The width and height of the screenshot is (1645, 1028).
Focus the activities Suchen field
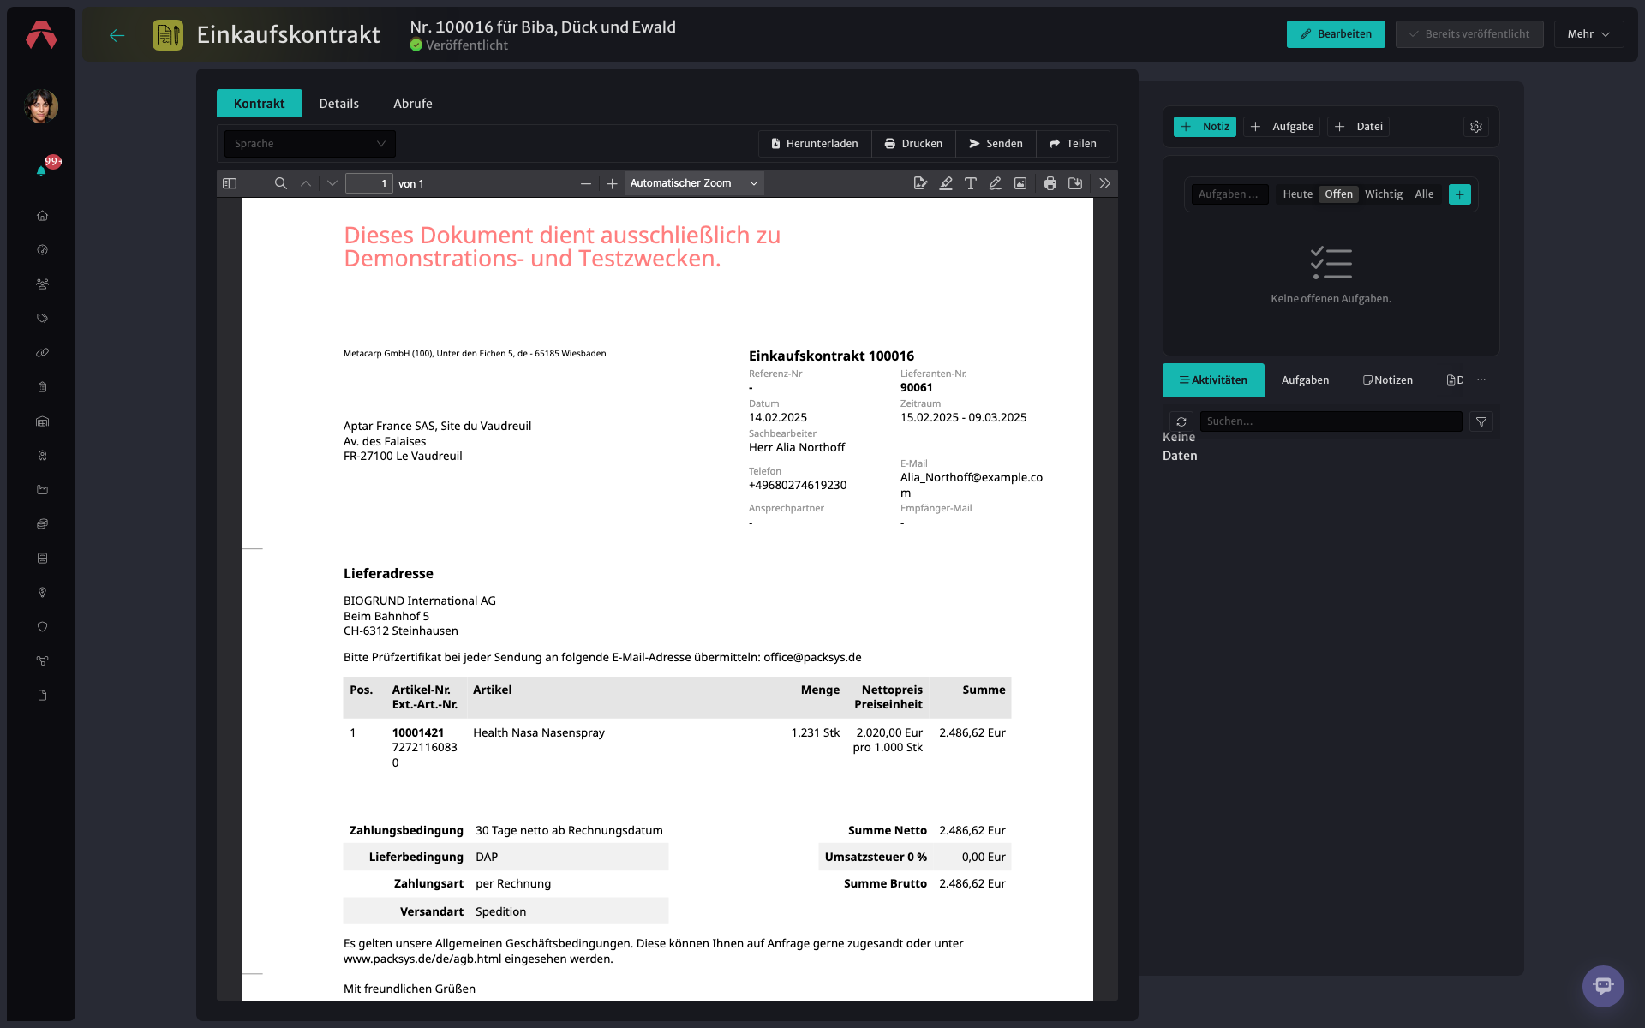(1331, 421)
